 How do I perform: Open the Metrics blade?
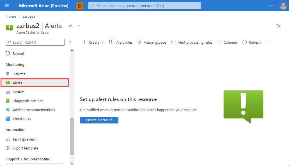19,92
